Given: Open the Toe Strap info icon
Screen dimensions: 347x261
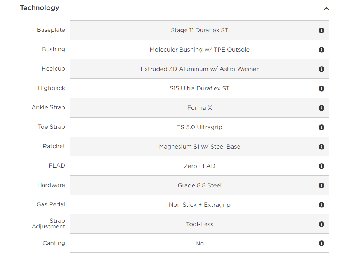Looking at the screenshot, I should tap(321, 128).
